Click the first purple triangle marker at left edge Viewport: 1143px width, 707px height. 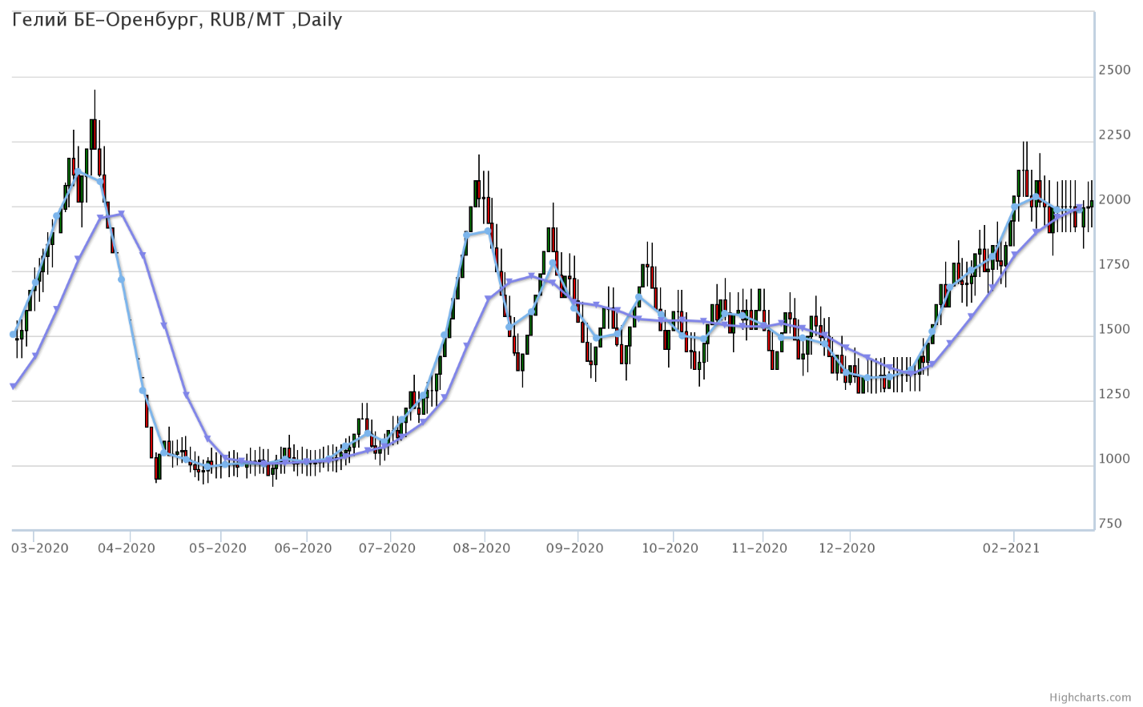[x=13, y=386]
